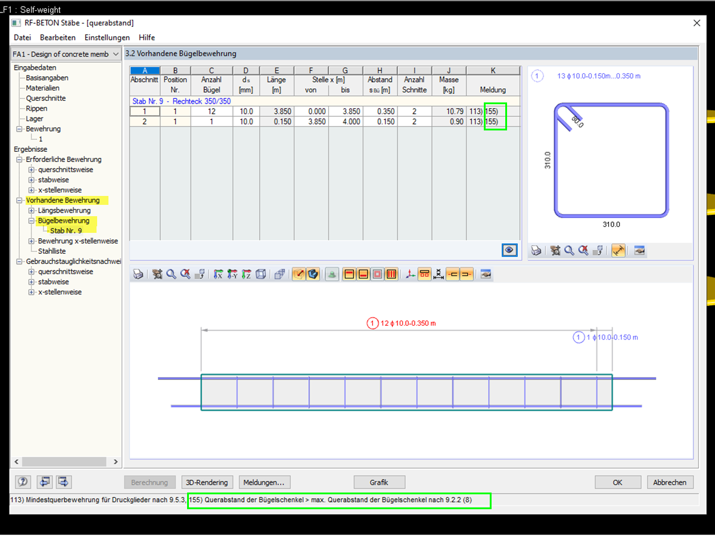The width and height of the screenshot is (715, 536).
Task: Expand querschnittsweise under Erforderliche Bewehrung
Action: (32, 170)
